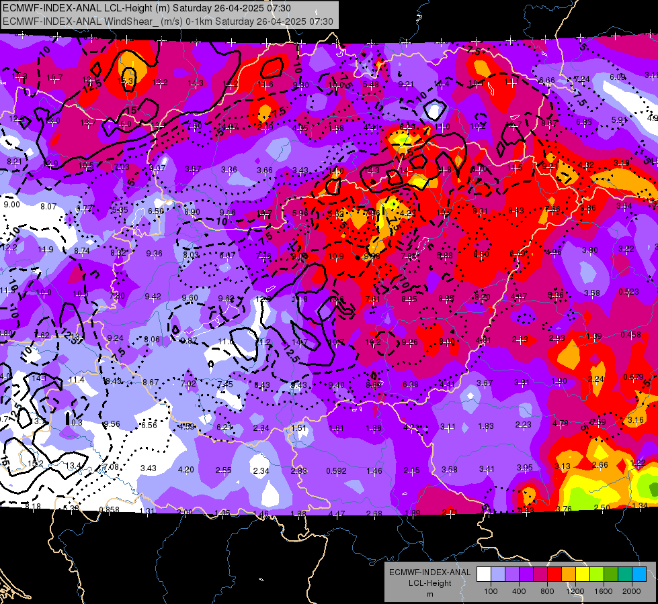Screen dimensions: 658x604
Task: Click the dark green legend swatch
Action: pos(610,574)
